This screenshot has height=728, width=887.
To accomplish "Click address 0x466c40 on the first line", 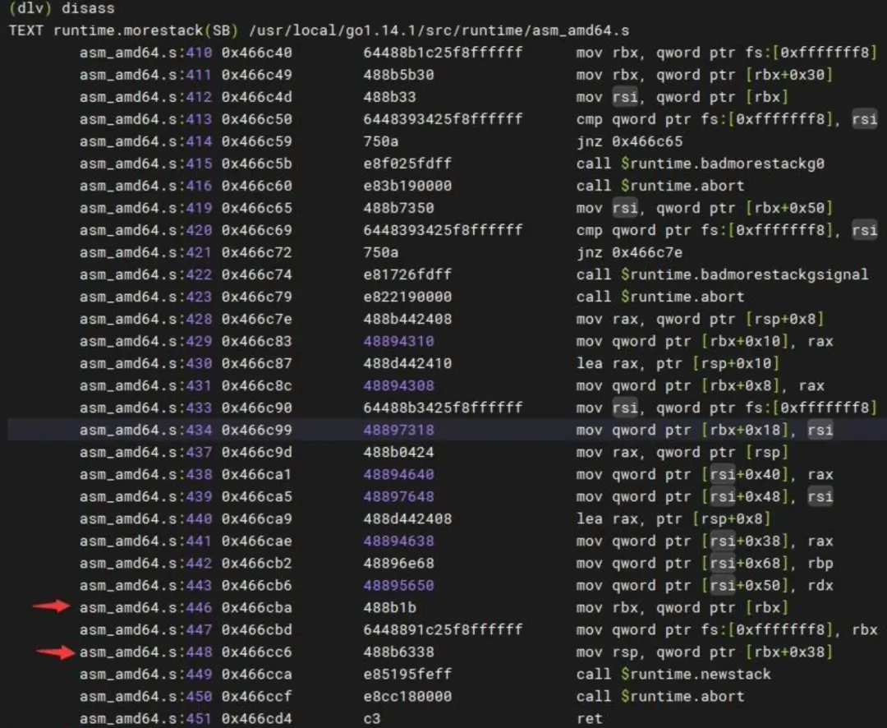I will 256,53.
